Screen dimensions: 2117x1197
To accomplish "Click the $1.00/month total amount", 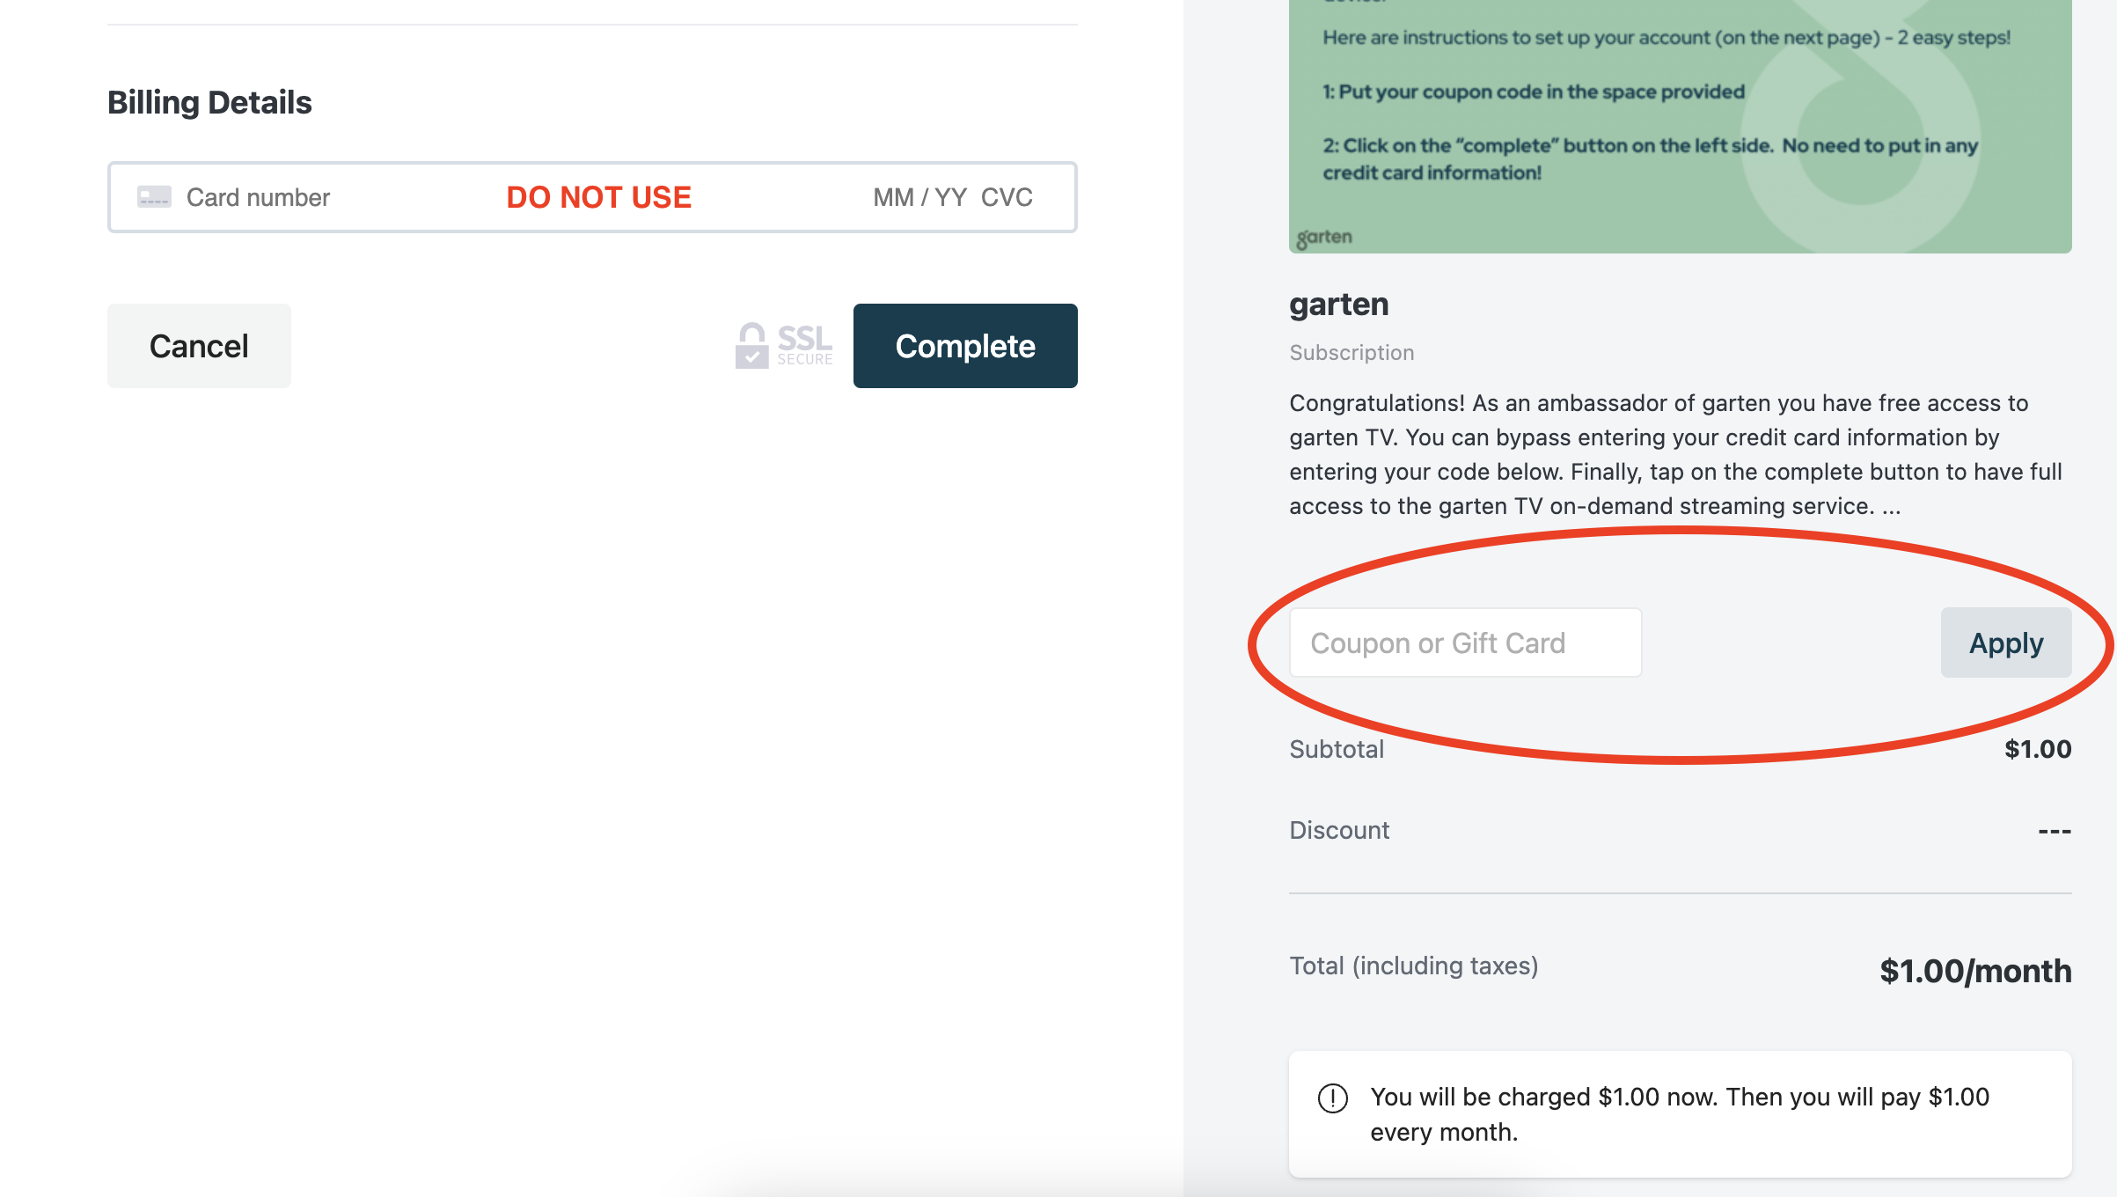I will tap(1975, 971).
